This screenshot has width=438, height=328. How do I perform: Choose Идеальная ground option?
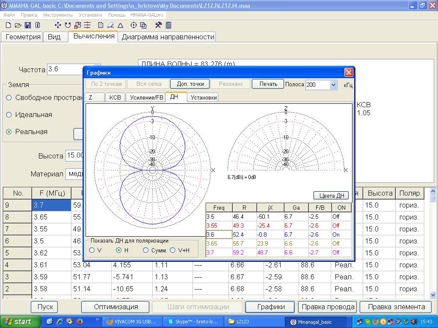pos(9,114)
